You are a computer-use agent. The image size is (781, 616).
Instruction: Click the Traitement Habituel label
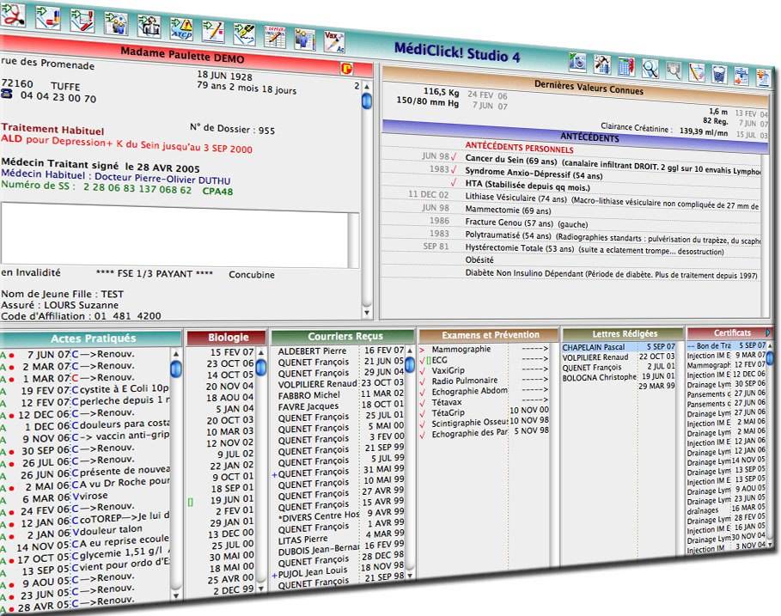click(52, 130)
